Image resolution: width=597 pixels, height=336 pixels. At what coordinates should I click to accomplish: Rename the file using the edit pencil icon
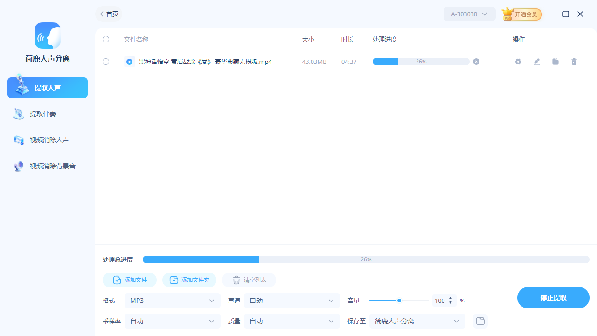(536, 62)
